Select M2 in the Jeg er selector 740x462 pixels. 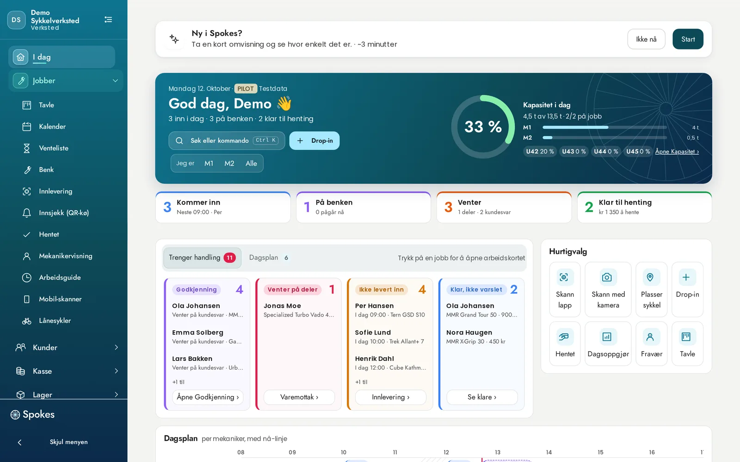click(x=229, y=164)
